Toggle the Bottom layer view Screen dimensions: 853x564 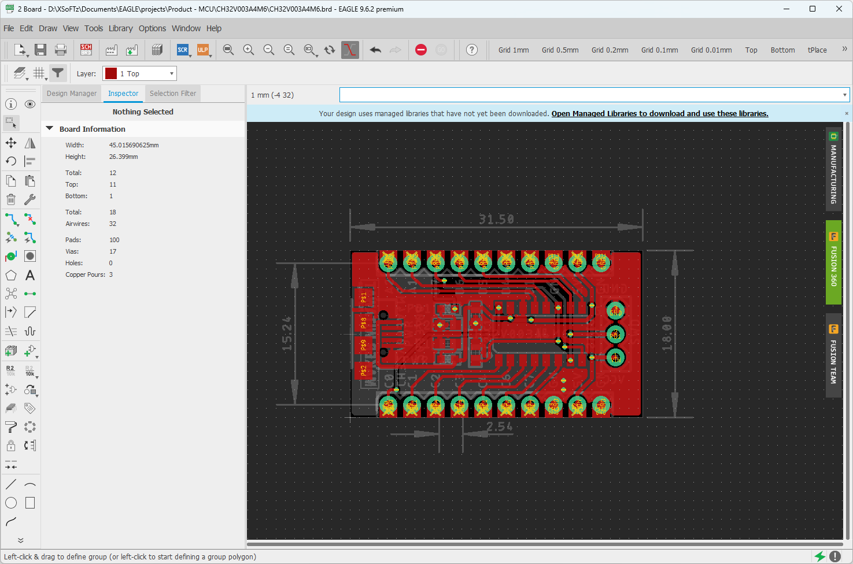coord(782,50)
